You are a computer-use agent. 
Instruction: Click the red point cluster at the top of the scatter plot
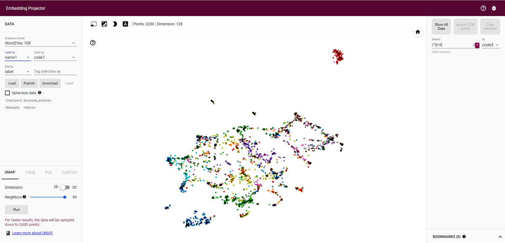tap(337, 55)
